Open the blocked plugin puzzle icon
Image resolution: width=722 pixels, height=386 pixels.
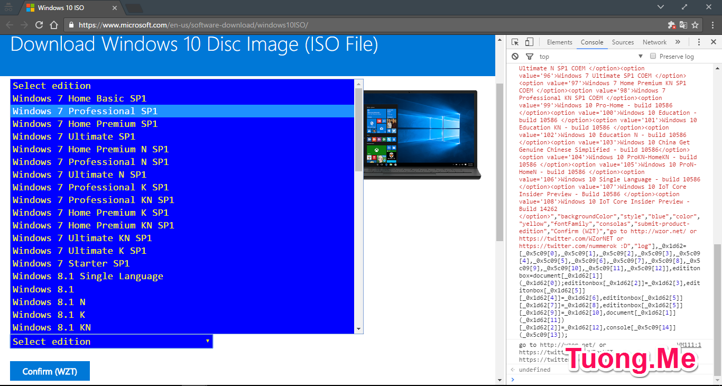point(671,25)
